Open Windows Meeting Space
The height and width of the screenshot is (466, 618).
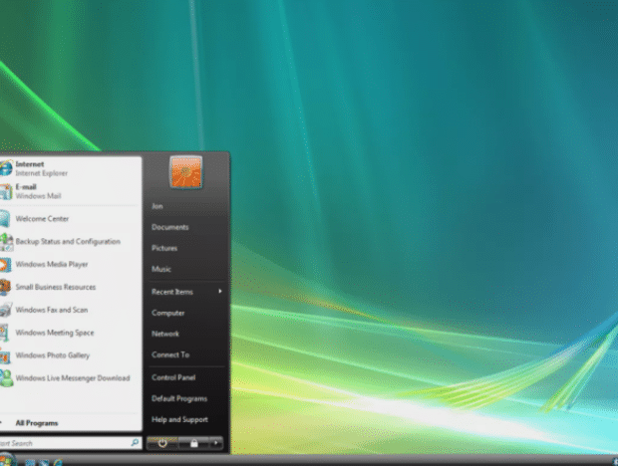pos(54,333)
